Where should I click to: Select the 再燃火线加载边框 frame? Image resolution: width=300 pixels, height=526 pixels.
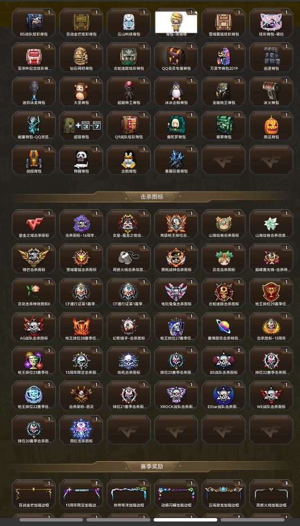click(x=271, y=494)
